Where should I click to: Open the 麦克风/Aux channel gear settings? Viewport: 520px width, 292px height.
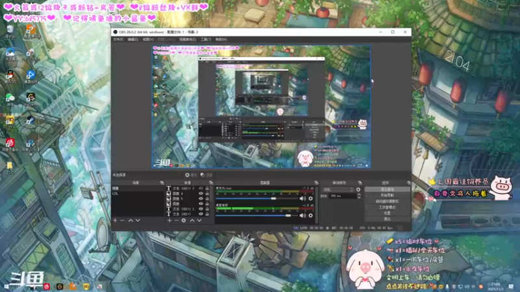(x=311, y=199)
